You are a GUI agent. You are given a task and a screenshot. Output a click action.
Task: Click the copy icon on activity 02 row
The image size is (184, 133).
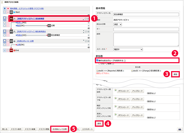86,32
